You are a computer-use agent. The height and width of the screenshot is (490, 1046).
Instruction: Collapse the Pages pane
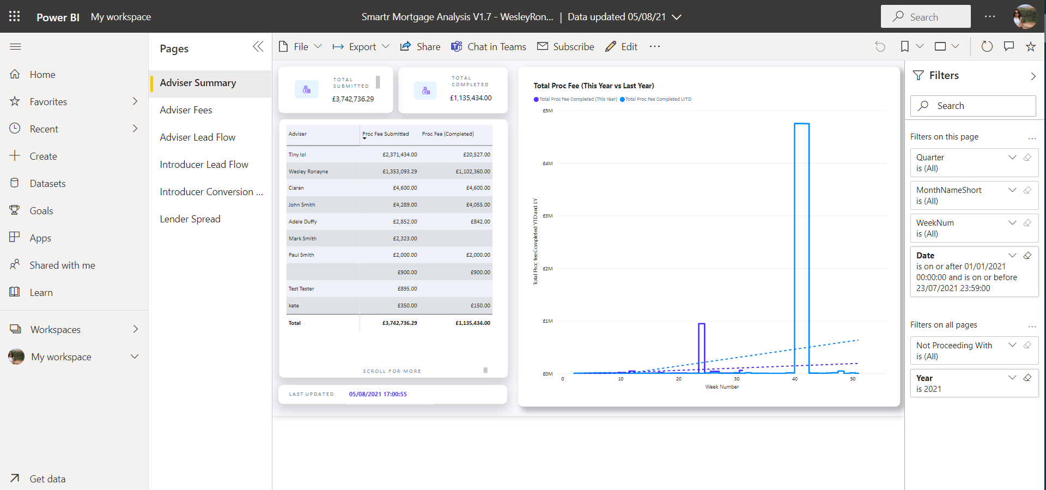[x=258, y=47]
